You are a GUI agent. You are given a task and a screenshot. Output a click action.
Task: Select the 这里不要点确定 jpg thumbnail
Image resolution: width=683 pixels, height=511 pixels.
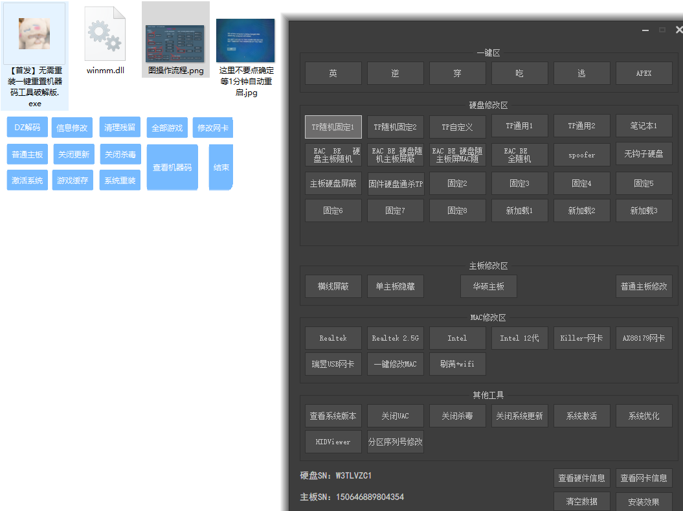point(245,40)
